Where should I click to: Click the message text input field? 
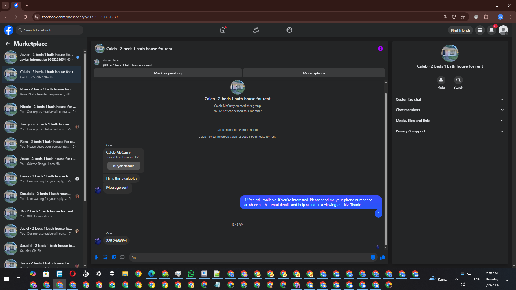coord(247,257)
